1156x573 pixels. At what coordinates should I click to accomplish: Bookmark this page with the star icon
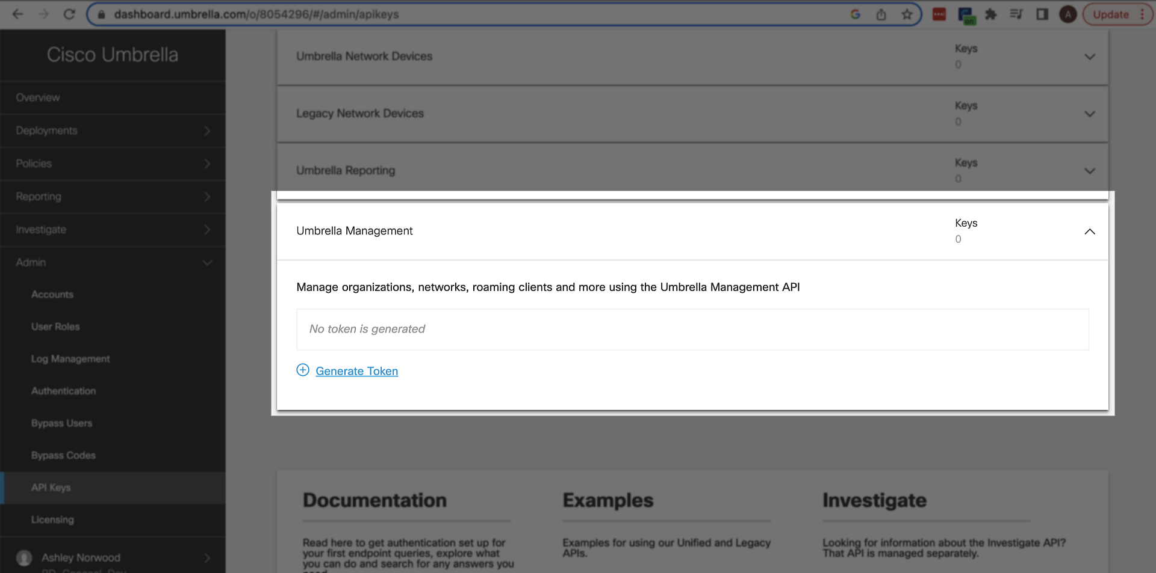coord(907,14)
